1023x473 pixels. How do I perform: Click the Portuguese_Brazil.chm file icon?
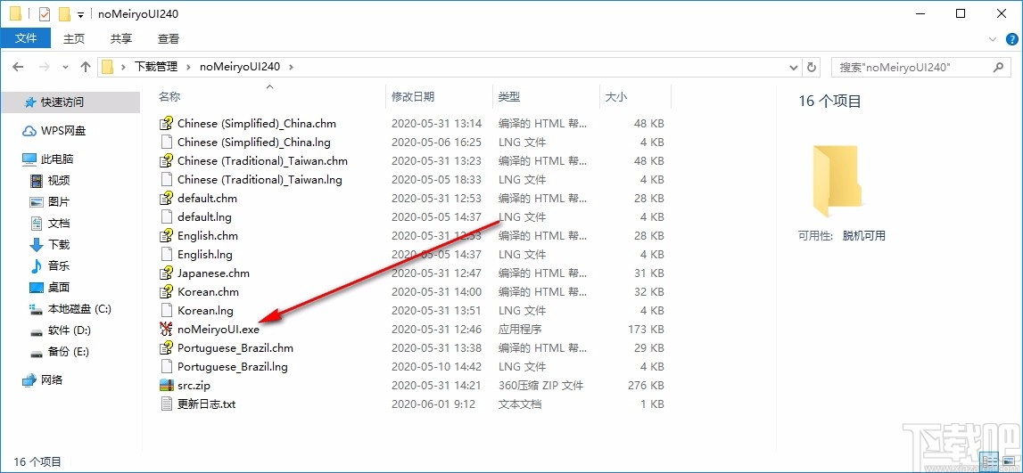tap(167, 348)
